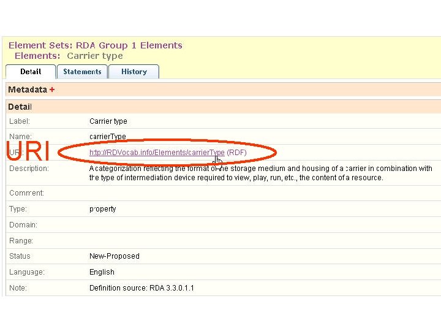Switch to the Detail tab
The width and height of the screenshot is (441, 331).
point(31,72)
